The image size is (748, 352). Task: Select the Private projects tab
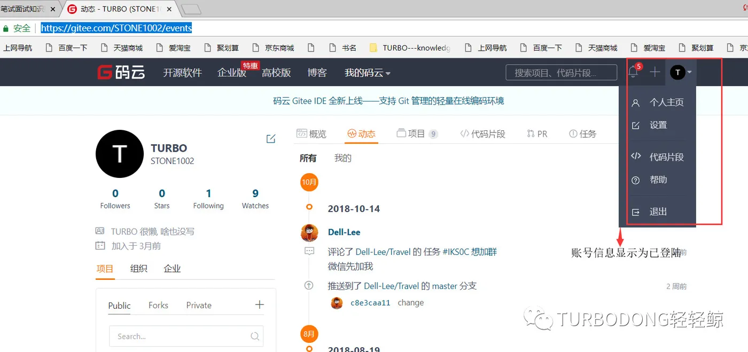(x=199, y=305)
